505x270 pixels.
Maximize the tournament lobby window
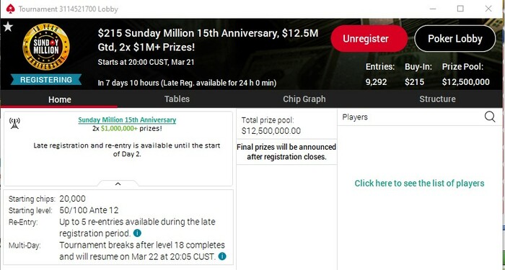tap(460, 9)
